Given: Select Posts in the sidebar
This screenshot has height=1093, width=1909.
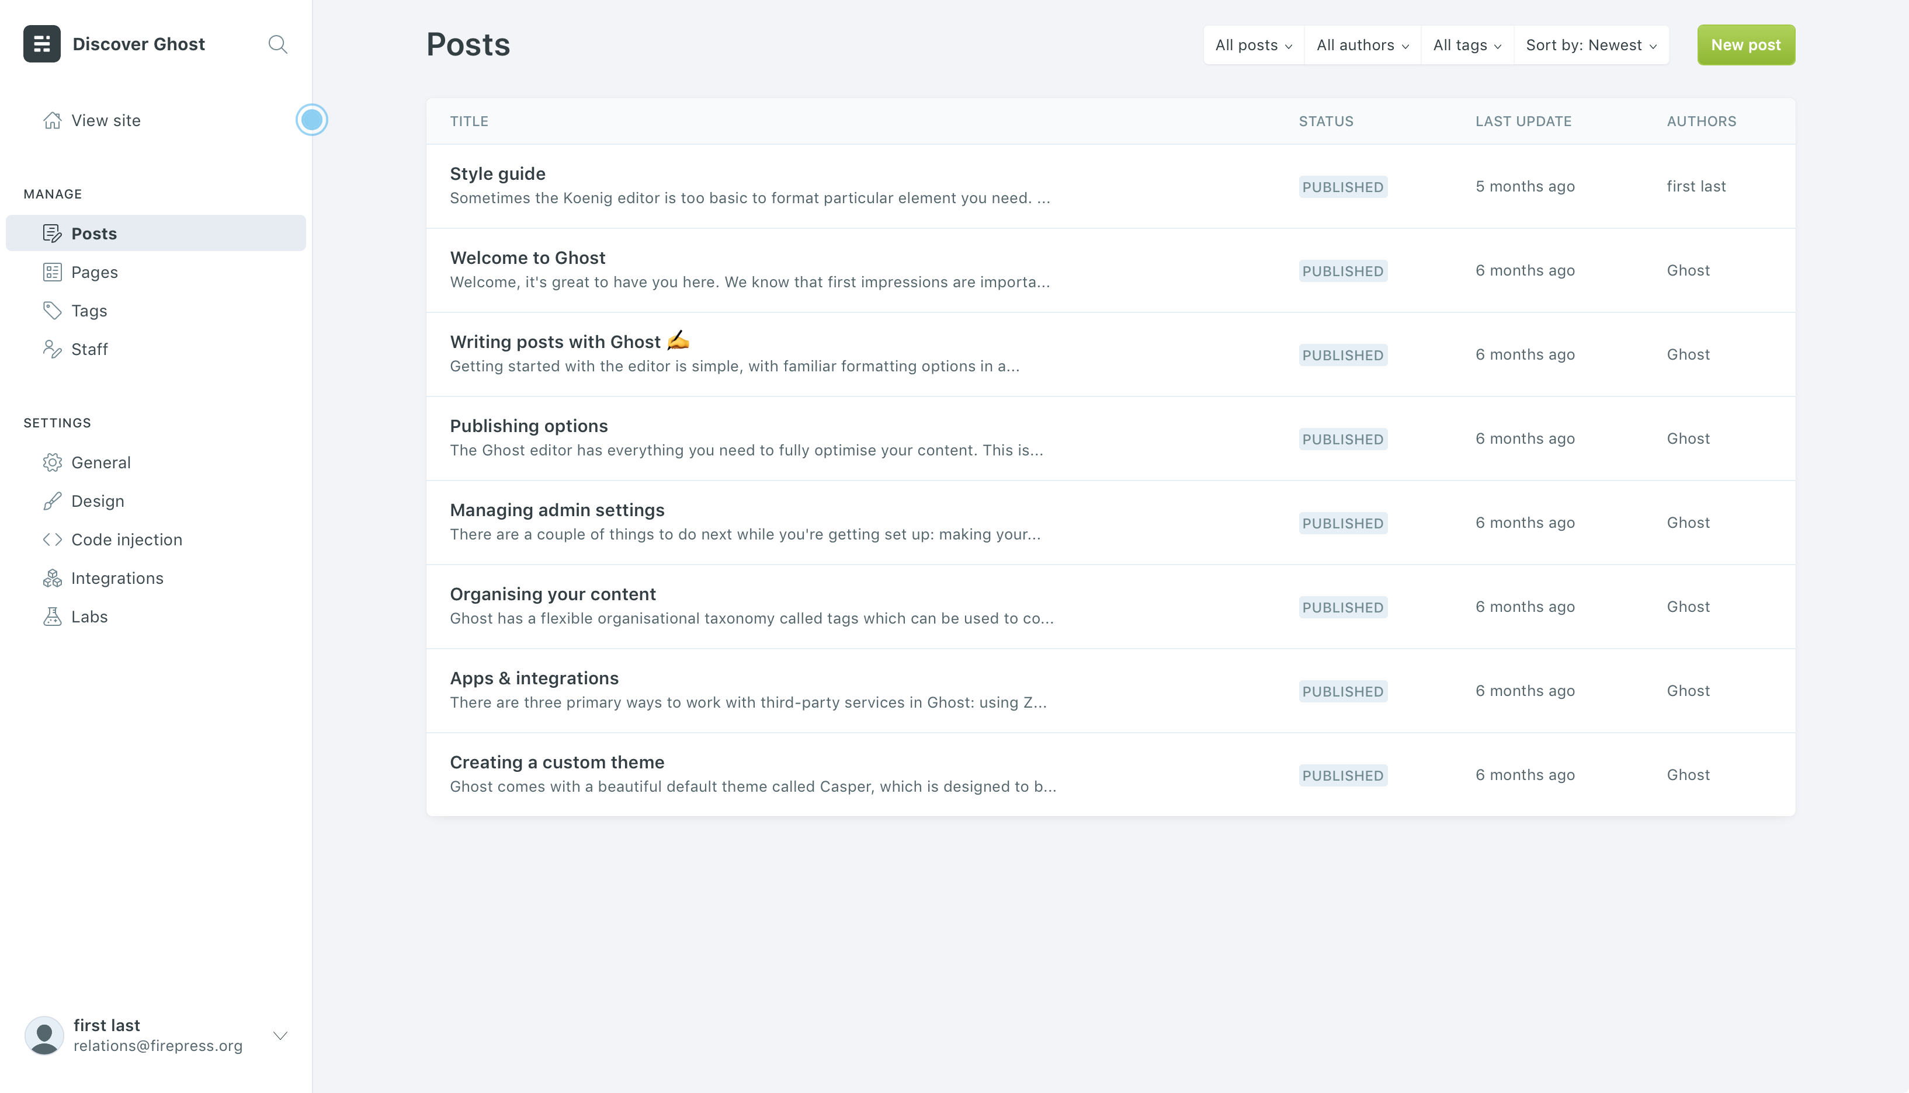Looking at the screenshot, I should (155, 233).
